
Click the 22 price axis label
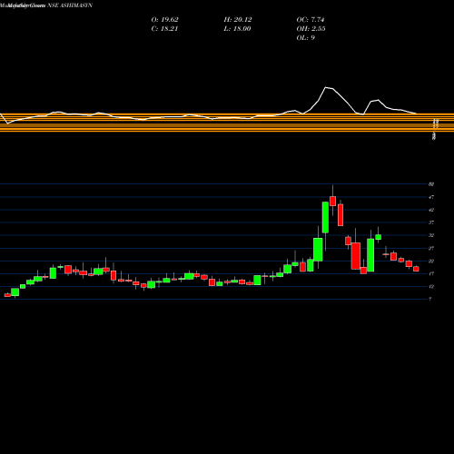431,261
